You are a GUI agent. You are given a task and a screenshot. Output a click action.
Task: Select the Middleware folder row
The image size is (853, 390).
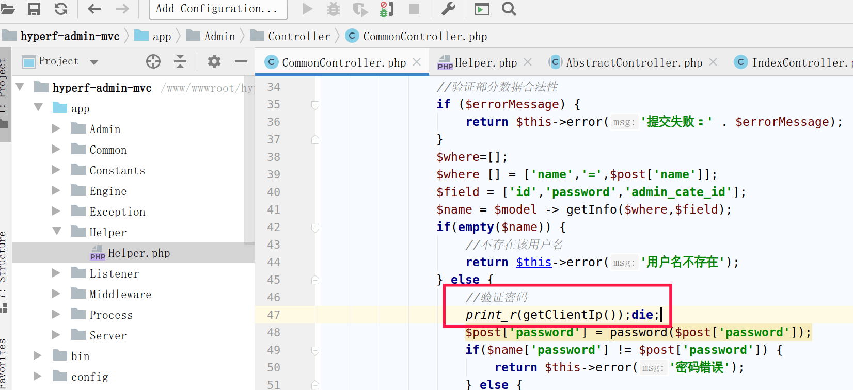(133, 294)
